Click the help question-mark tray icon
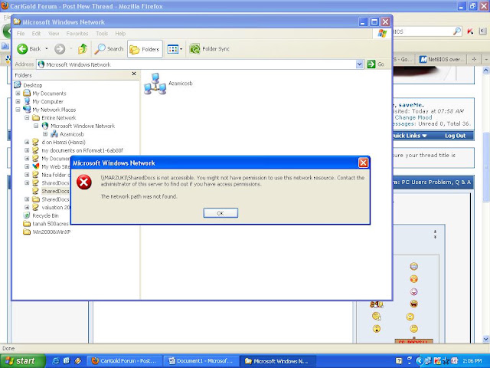490x368 pixels. tap(398, 361)
